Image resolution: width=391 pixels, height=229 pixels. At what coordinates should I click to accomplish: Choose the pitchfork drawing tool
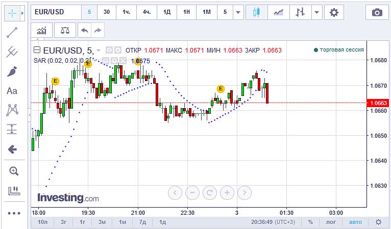click(12, 52)
